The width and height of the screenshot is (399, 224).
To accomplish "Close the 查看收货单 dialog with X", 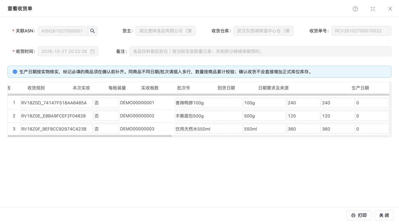I will (x=390, y=9).
